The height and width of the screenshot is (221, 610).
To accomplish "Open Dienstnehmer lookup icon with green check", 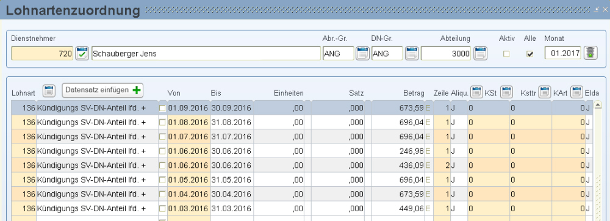I will point(82,53).
